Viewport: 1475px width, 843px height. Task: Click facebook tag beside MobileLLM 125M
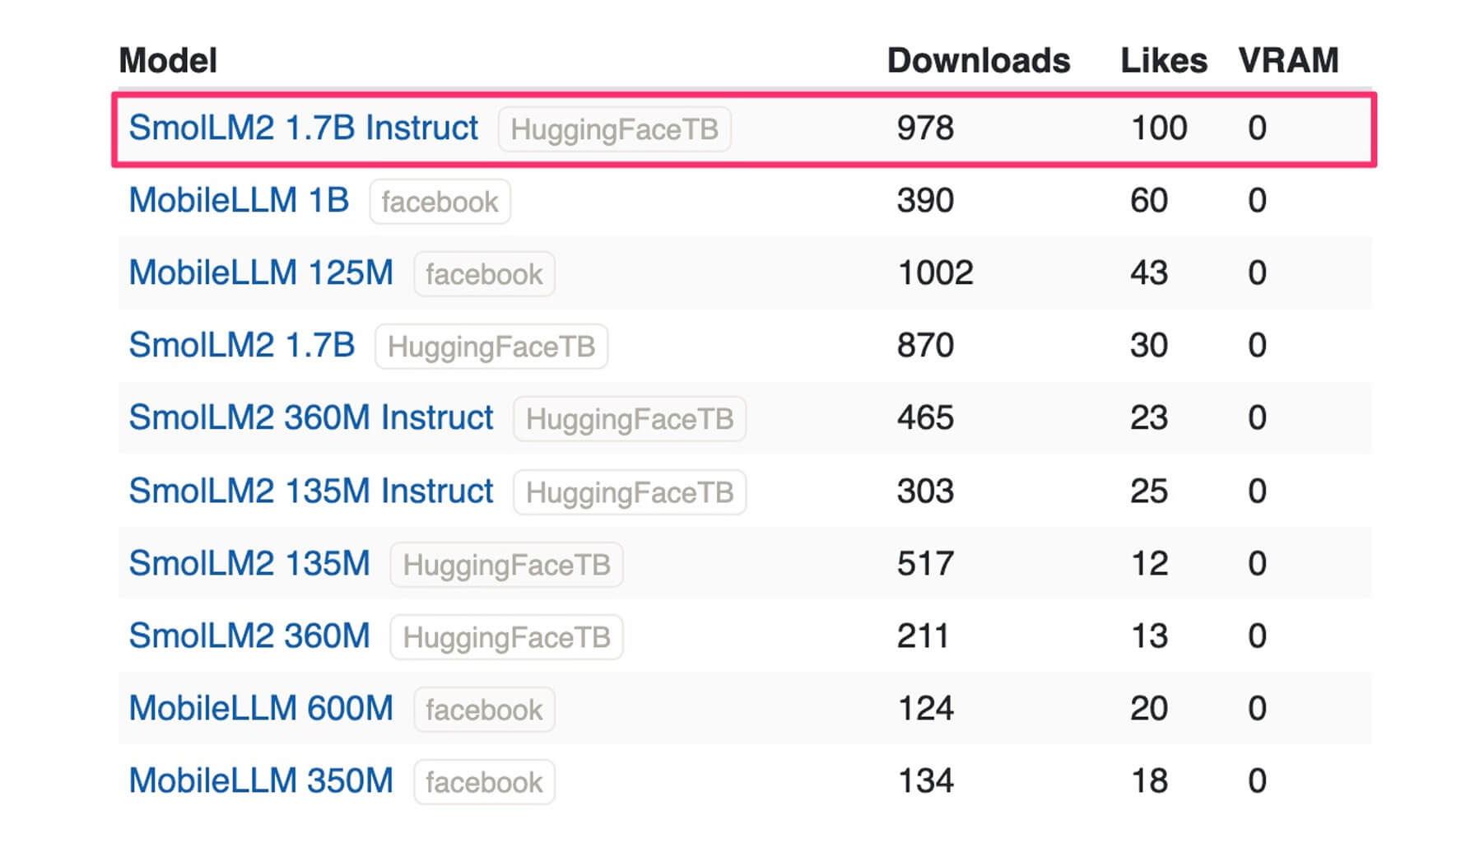(x=484, y=274)
